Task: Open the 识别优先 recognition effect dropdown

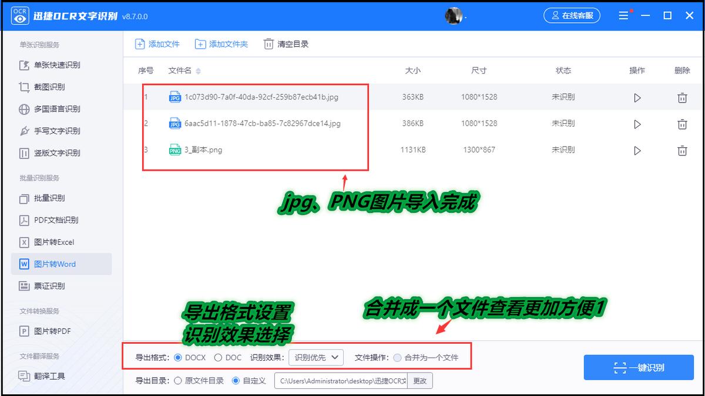Action: [315, 357]
